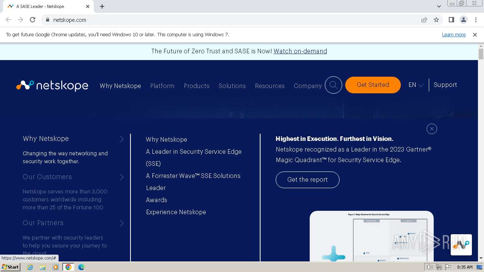
Task: Expand the Why Netskope section arrow
Action: click(x=122, y=139)
